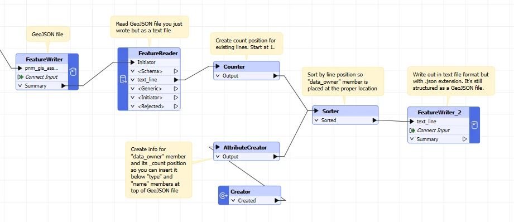Image resolution: width=514 pixels, height=222 pixels.
Task: Expand the Counter Output port
Action: tap(218, 76)
